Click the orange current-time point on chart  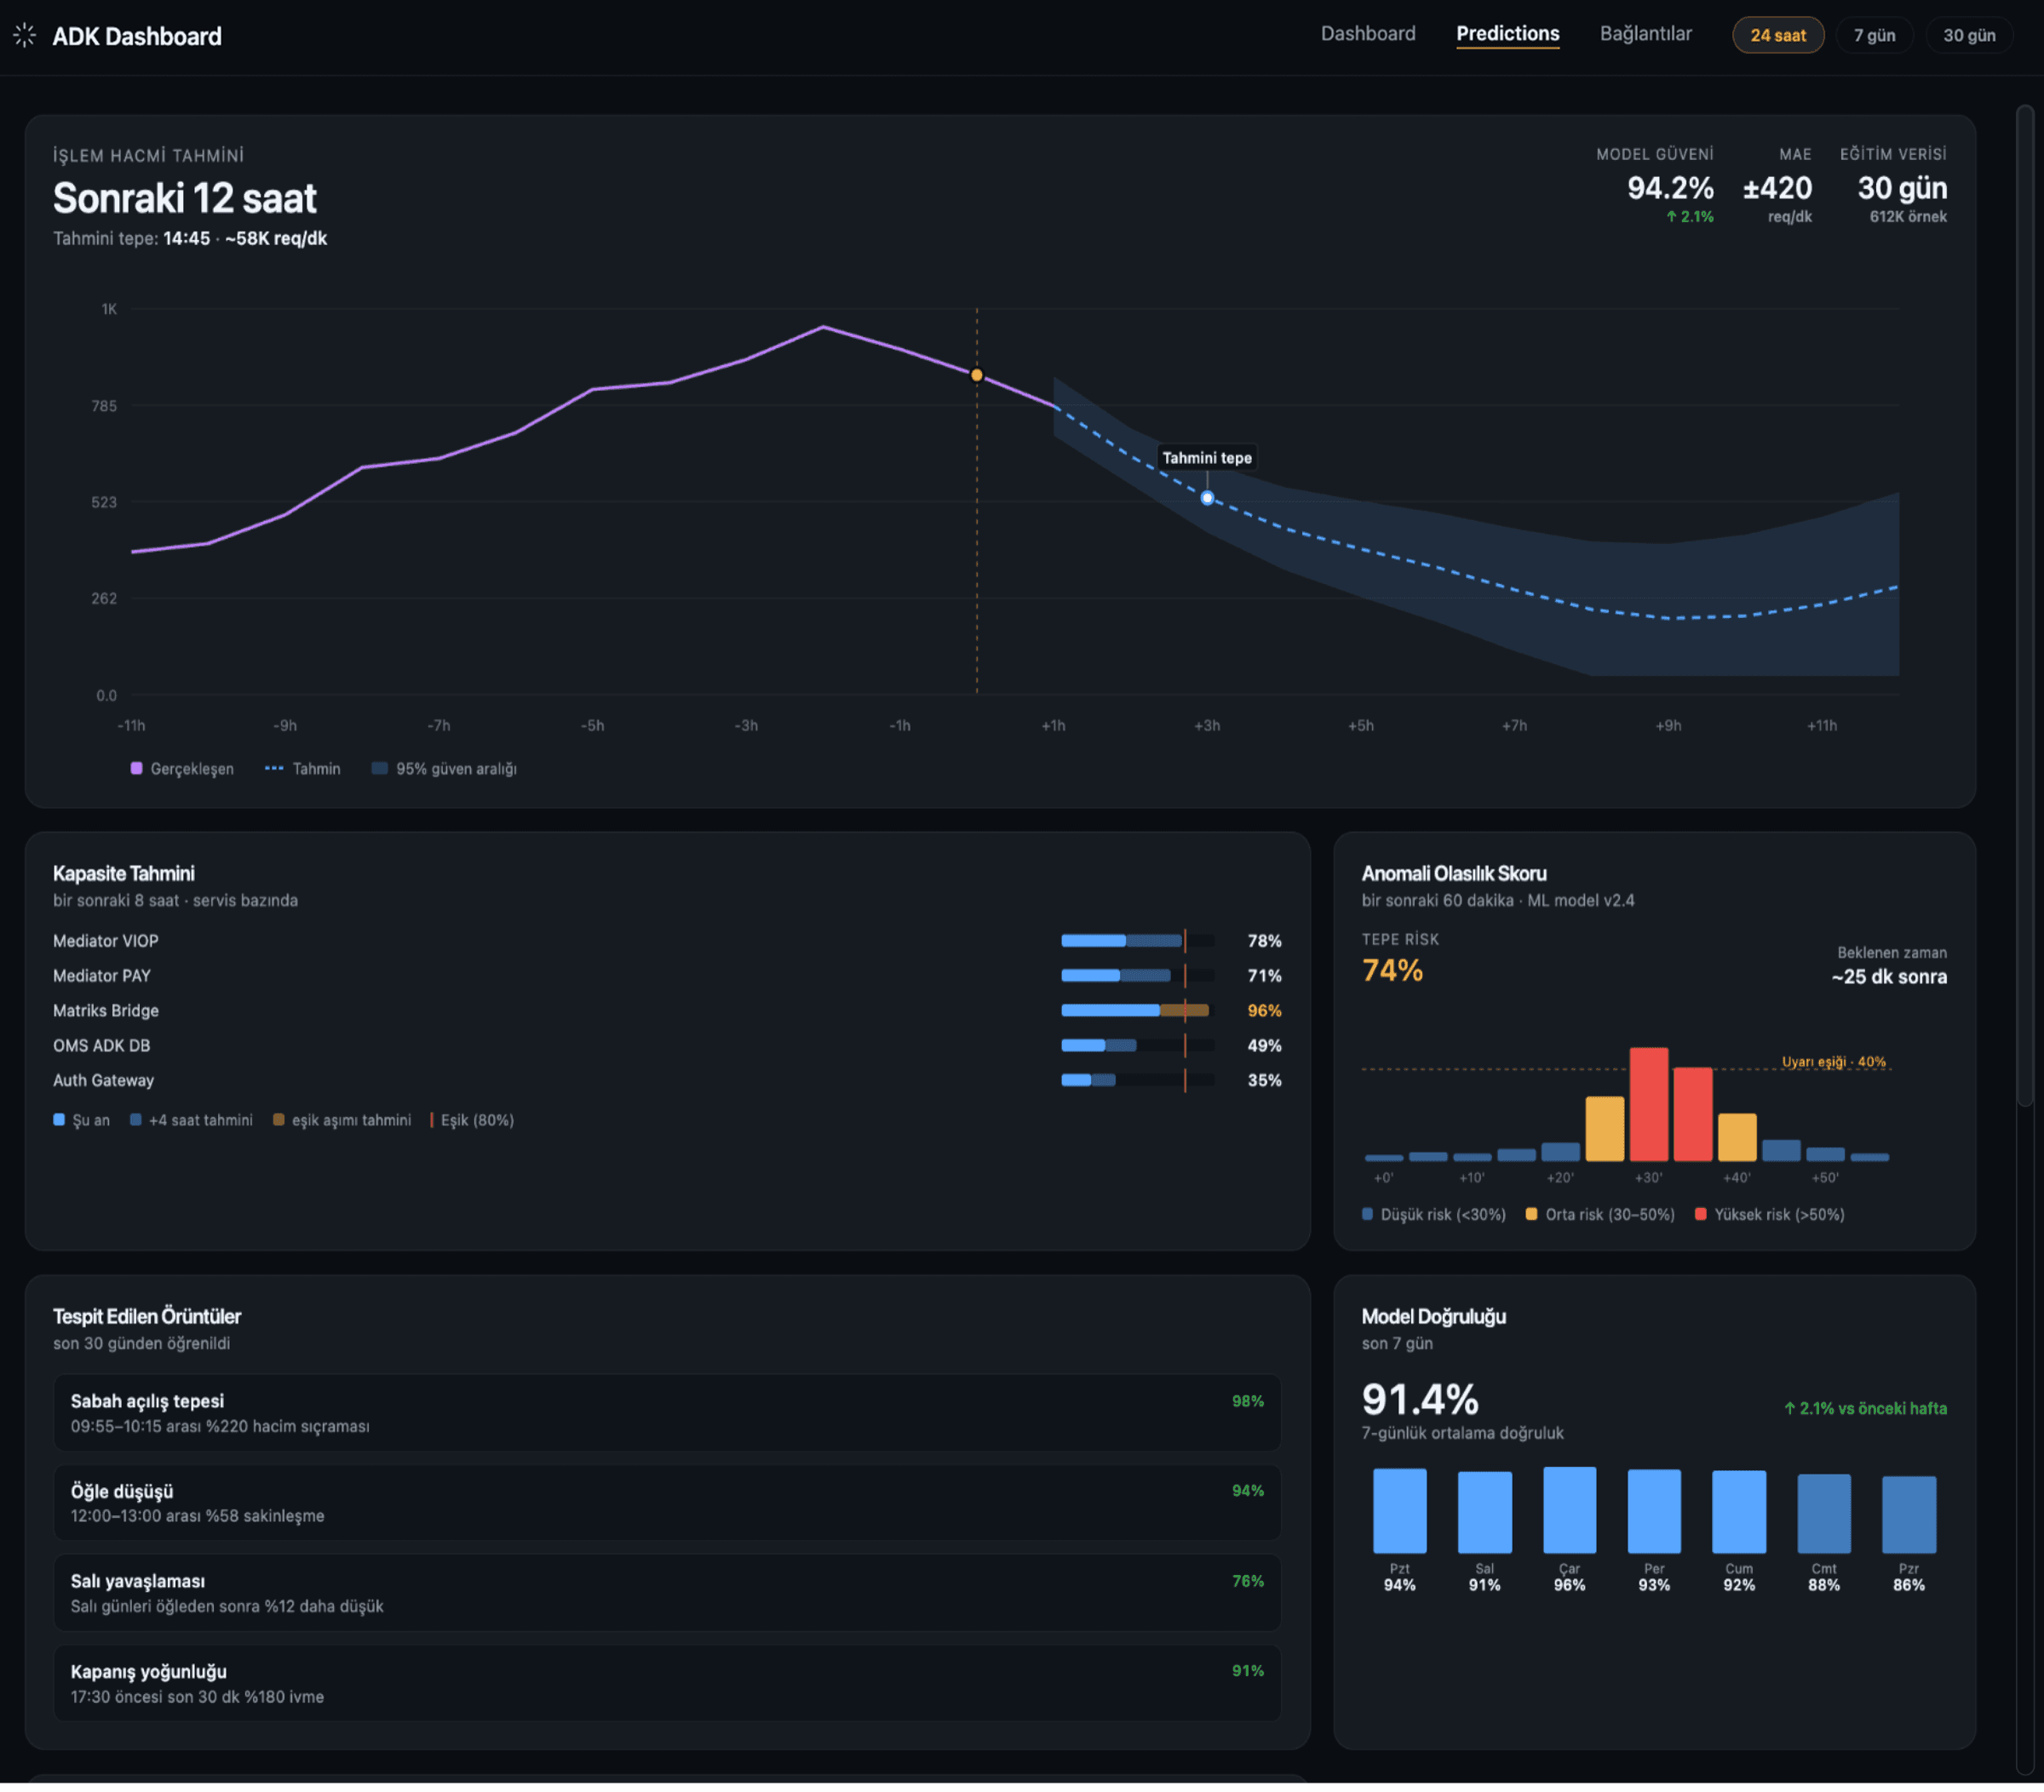pyautogui.click(x=976, y=375)
